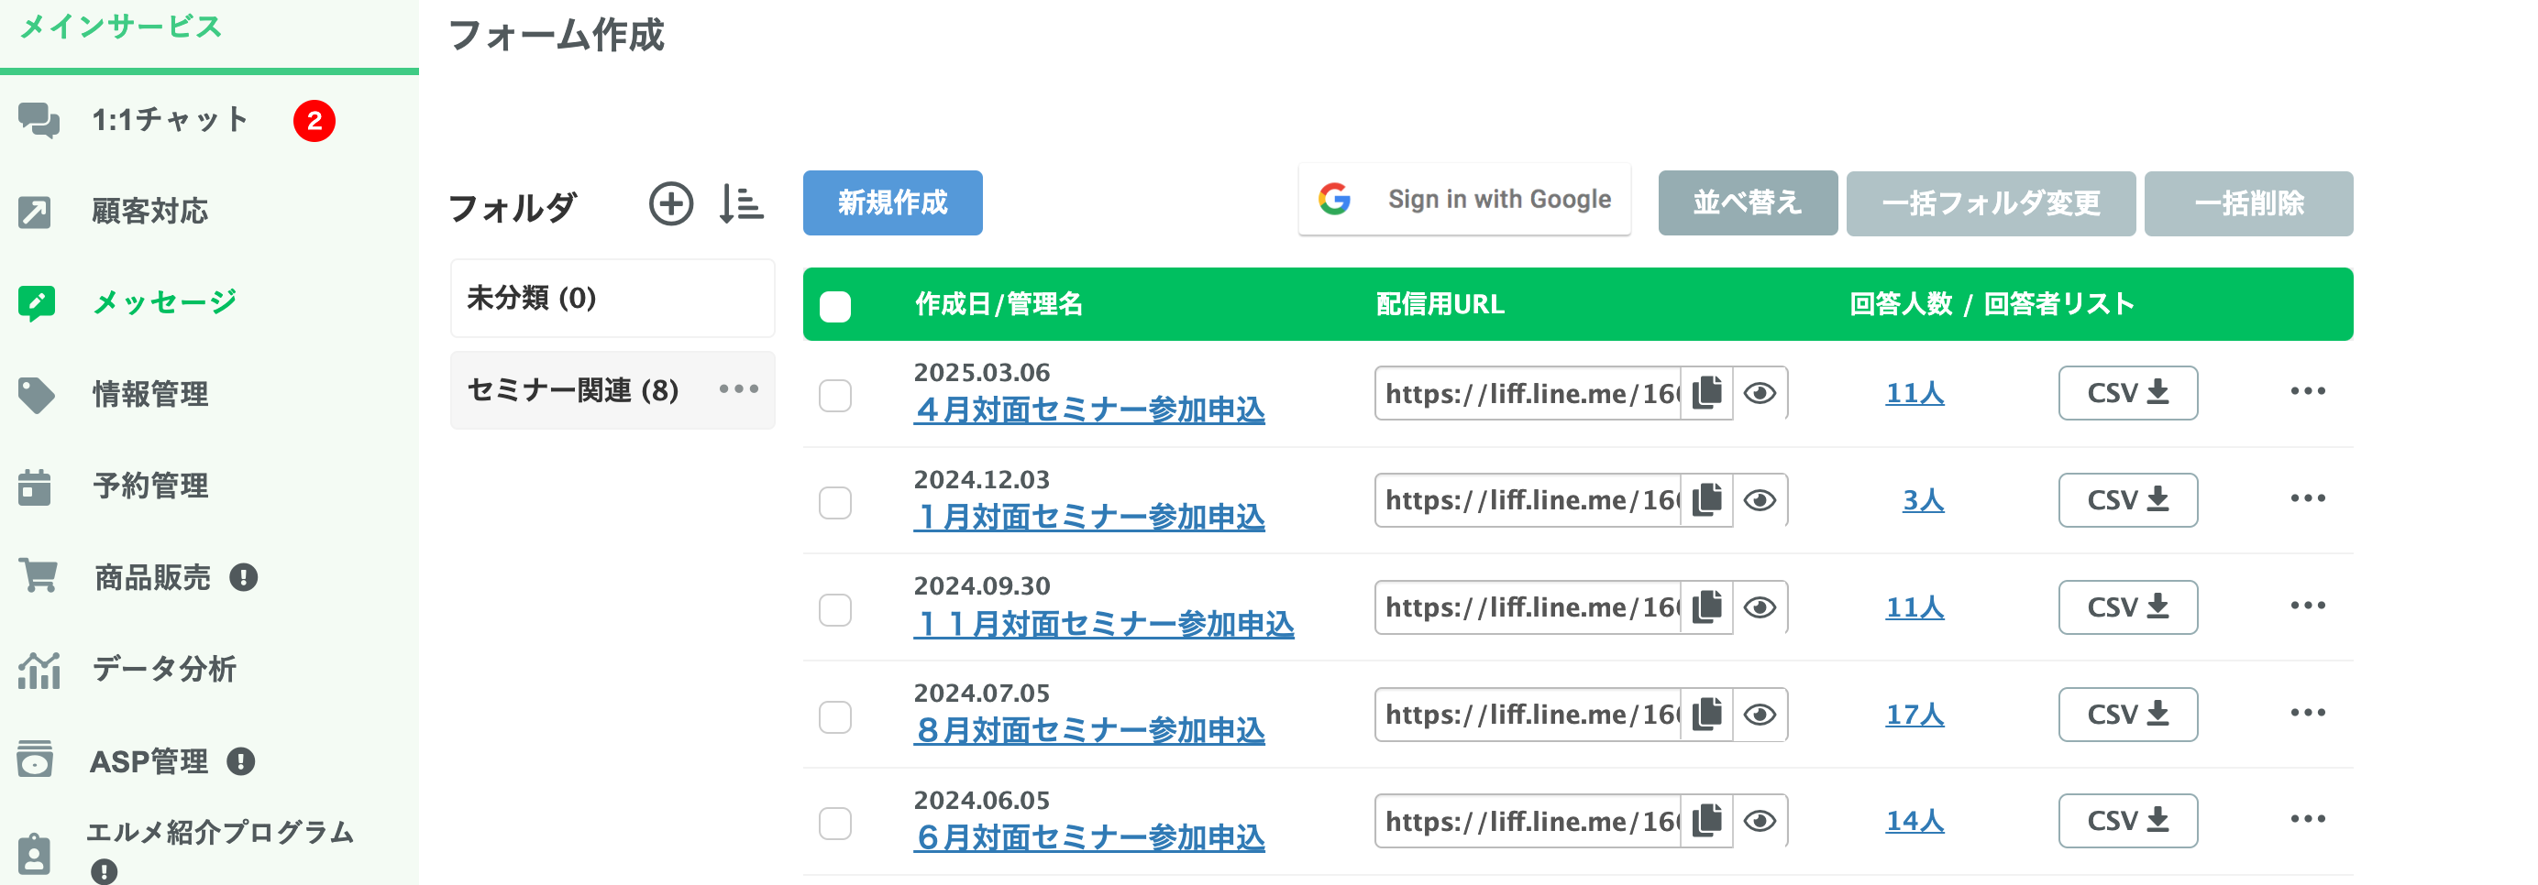Open the options menu for 11月対面セミナー row
Viewport: 2538px width, 885px height.
(x=2310, y=607)
